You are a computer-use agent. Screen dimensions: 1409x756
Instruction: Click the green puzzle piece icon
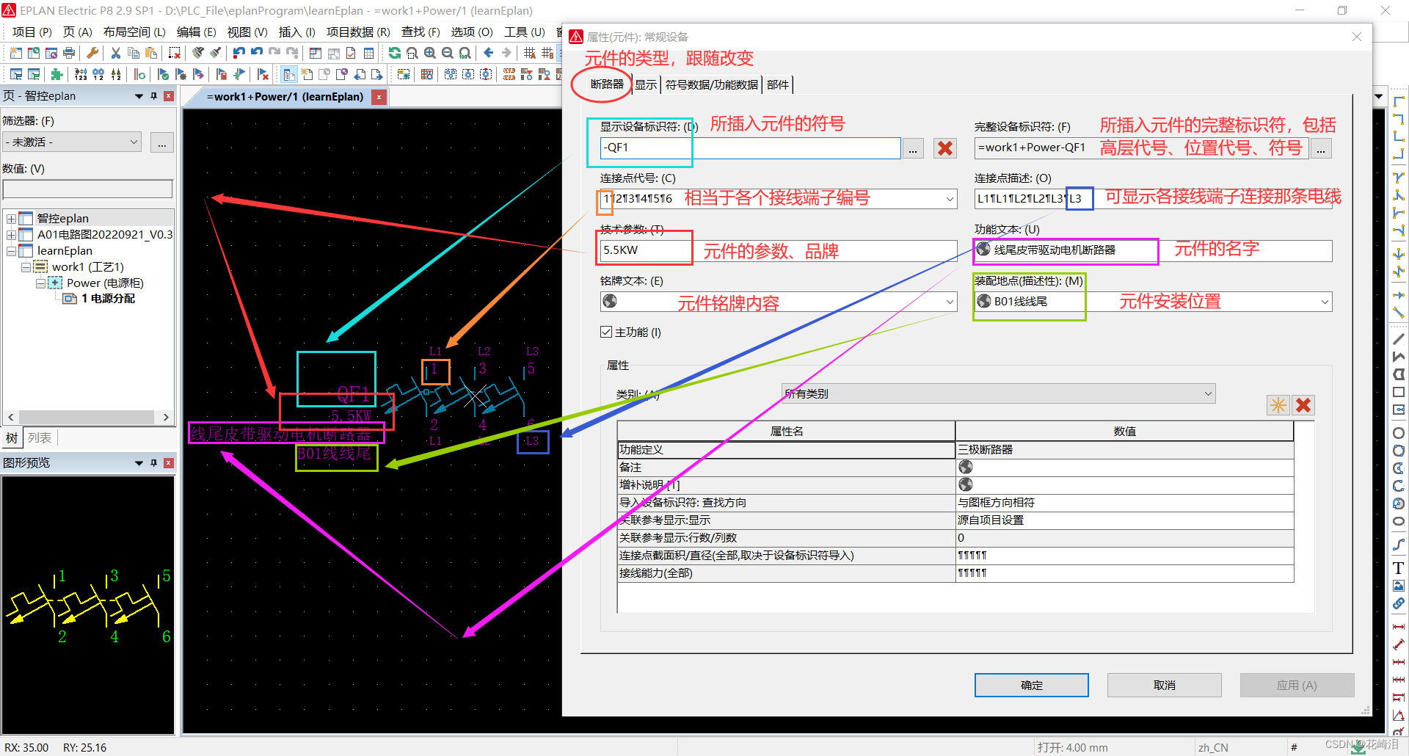click(57, 74)
